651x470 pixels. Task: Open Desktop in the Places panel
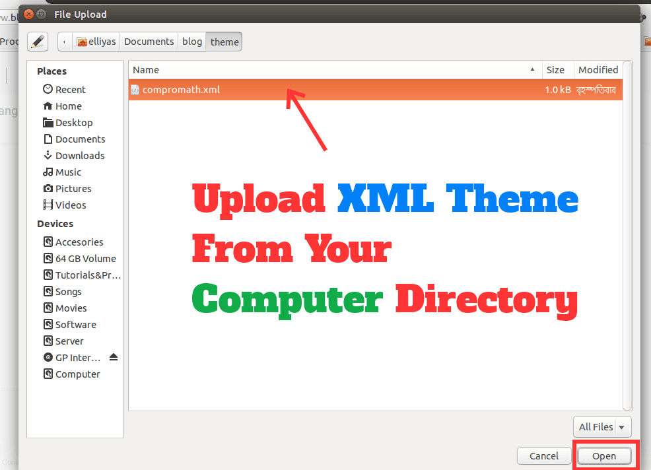[x=73, y=122]
